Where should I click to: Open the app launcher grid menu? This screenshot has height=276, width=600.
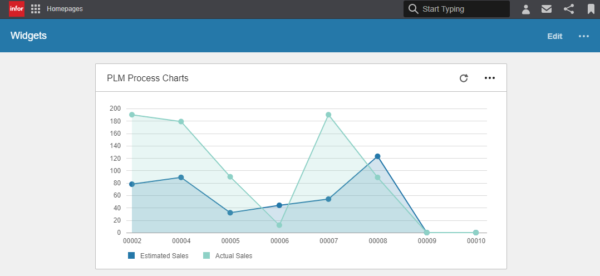click(x=36, y=9)
